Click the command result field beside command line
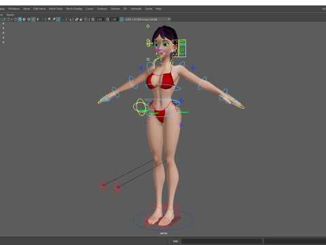 pyautogui.click(x=295, y=241)
